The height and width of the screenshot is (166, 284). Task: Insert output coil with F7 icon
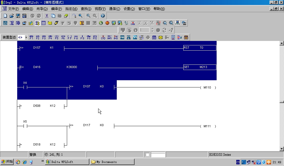coord(69,37)
